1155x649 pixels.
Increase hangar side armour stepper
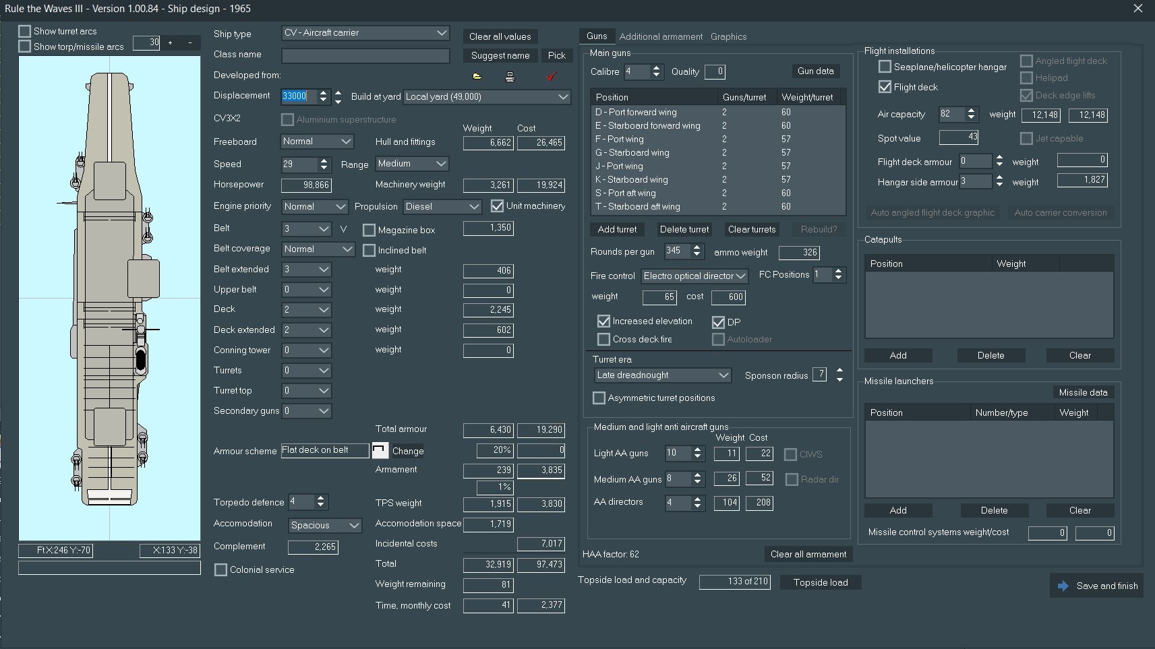(x=999, y=178)
